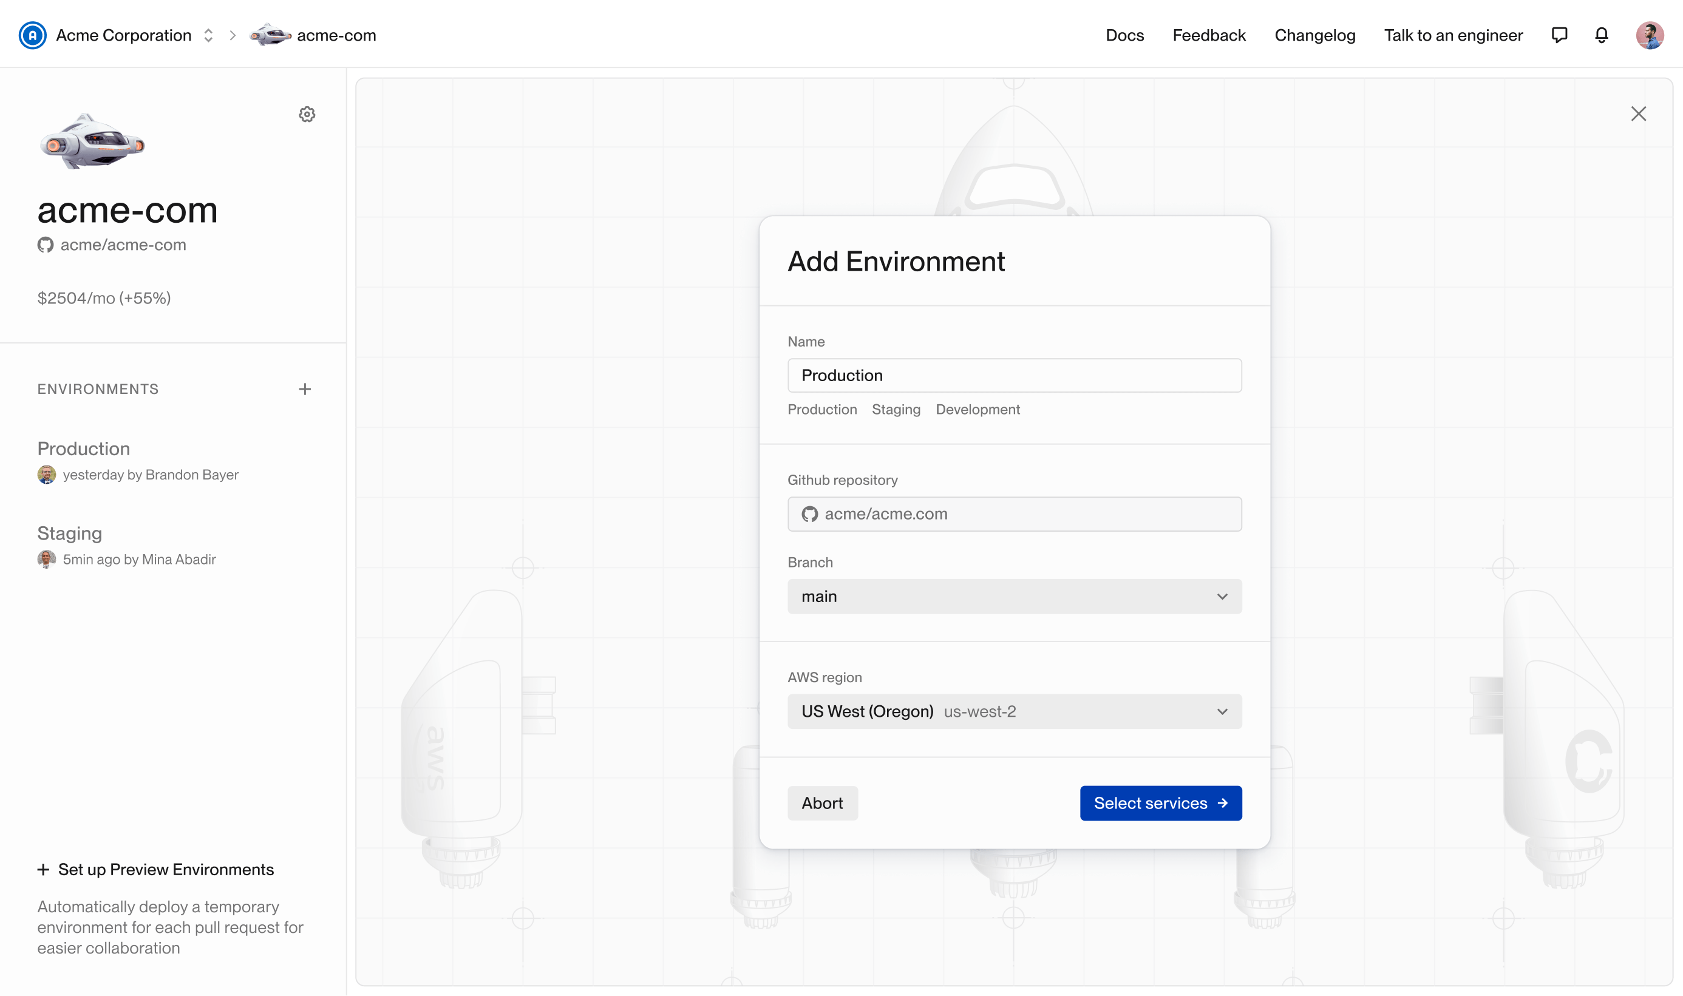Abort the Add Environment dialog
The image size is (1683, 996).
[822, 803]
